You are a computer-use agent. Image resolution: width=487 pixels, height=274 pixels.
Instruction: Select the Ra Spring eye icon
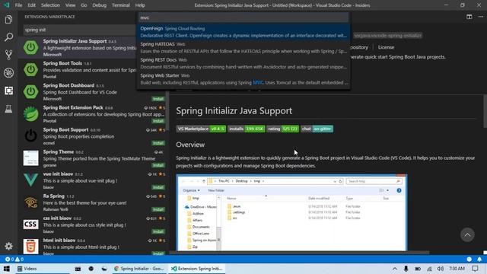(30, 202)
